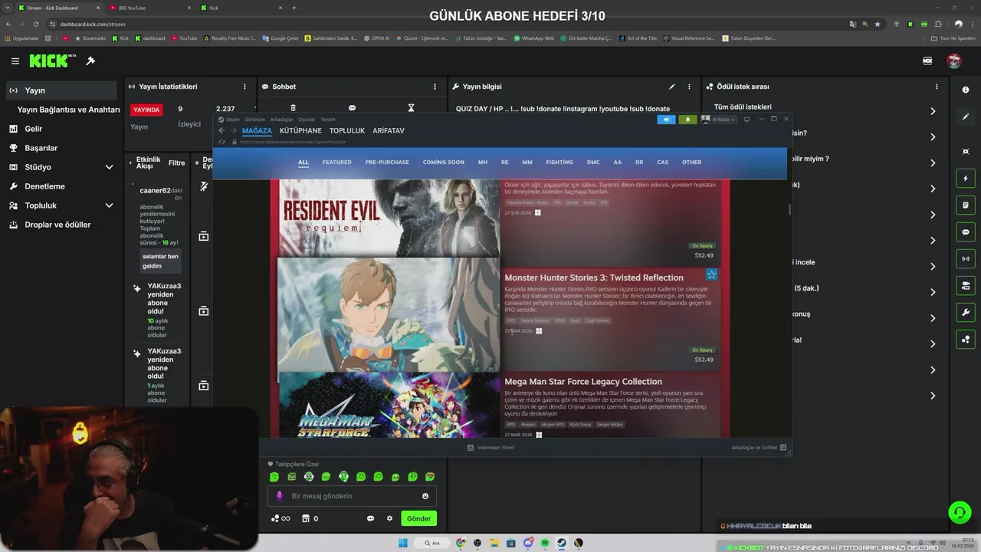Bookmark page with Chrome star icon
981x552 pixels.
[878, 24]
